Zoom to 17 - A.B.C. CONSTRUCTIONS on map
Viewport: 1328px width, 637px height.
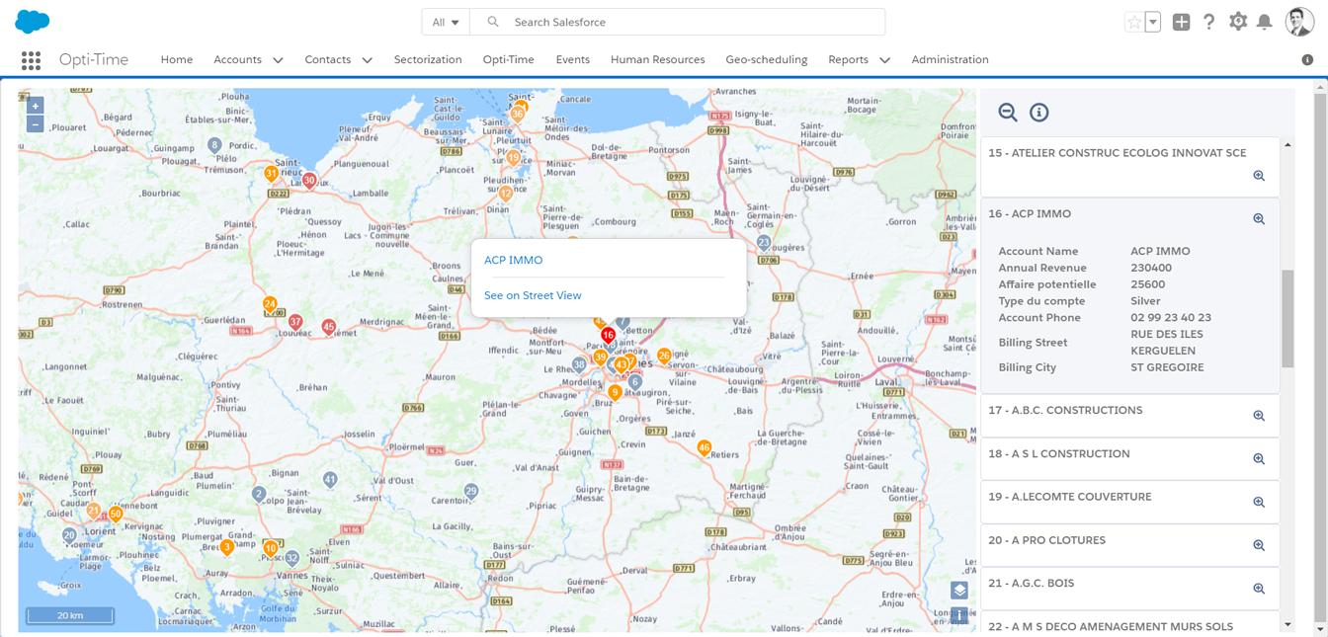pos(1259,416)
